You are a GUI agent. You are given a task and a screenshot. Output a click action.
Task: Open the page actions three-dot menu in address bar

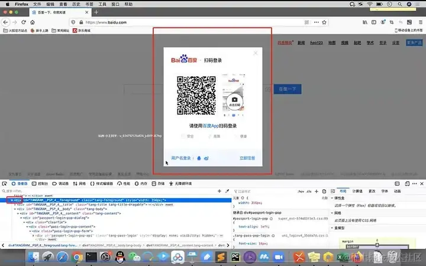tap(316, 22)
